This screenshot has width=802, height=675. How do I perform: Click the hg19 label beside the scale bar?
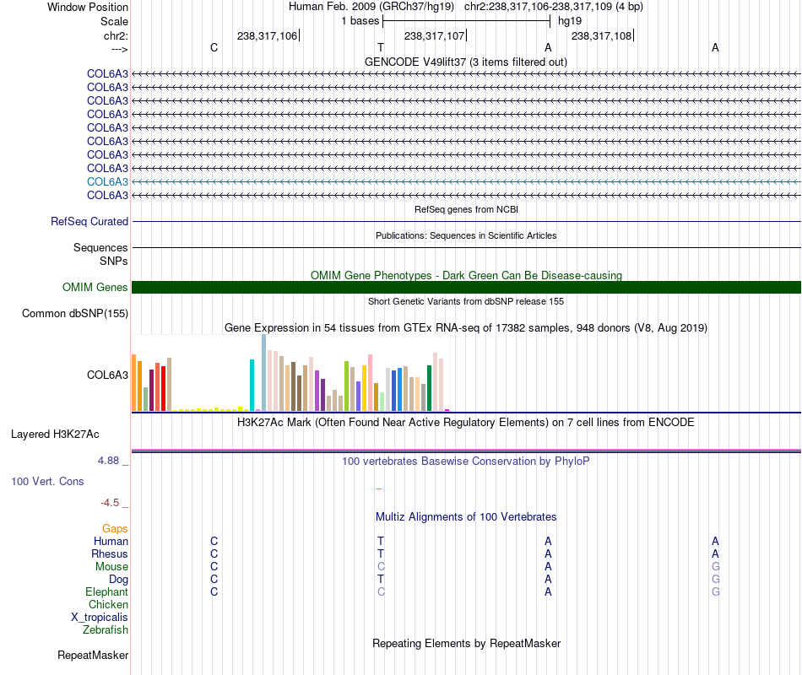tap(570, 21)
